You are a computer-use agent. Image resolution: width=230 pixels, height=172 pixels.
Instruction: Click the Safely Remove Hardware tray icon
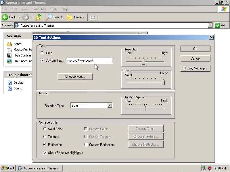click(x=204, y=168)
